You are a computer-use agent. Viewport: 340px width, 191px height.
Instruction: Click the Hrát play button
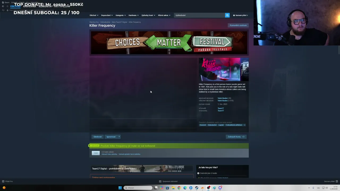tap(96, 153)
